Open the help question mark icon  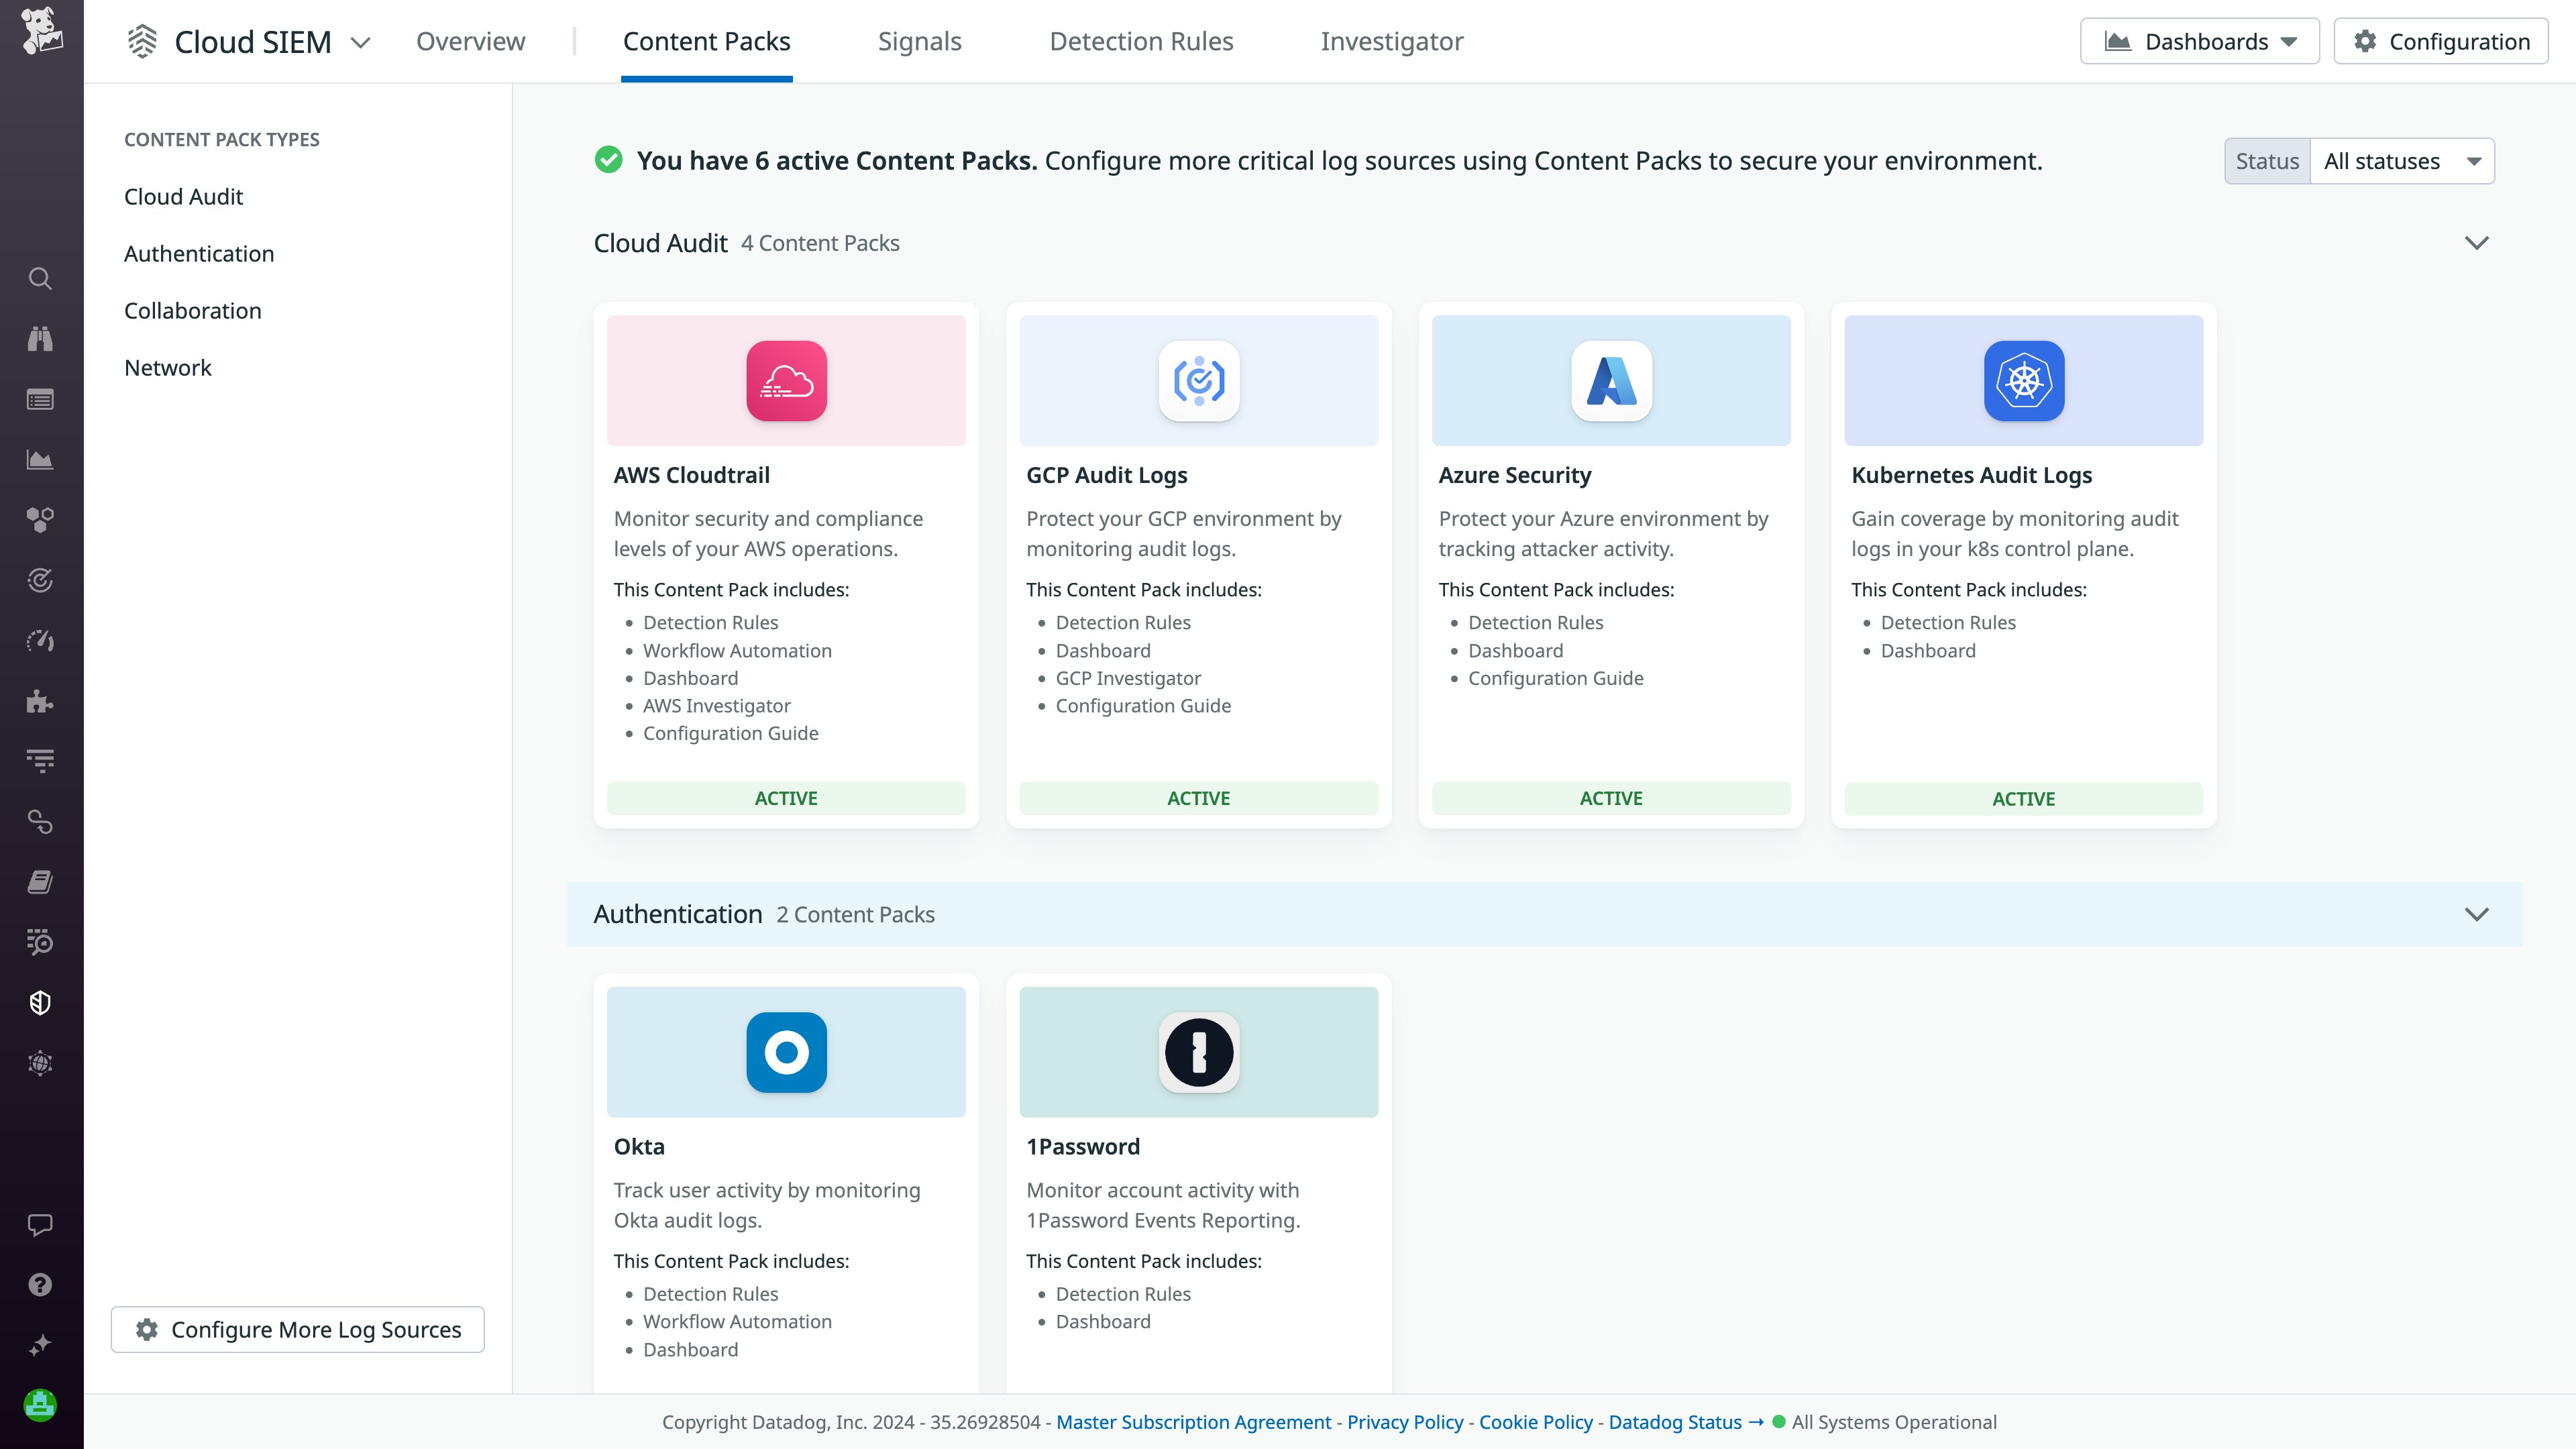point(40,1285)
